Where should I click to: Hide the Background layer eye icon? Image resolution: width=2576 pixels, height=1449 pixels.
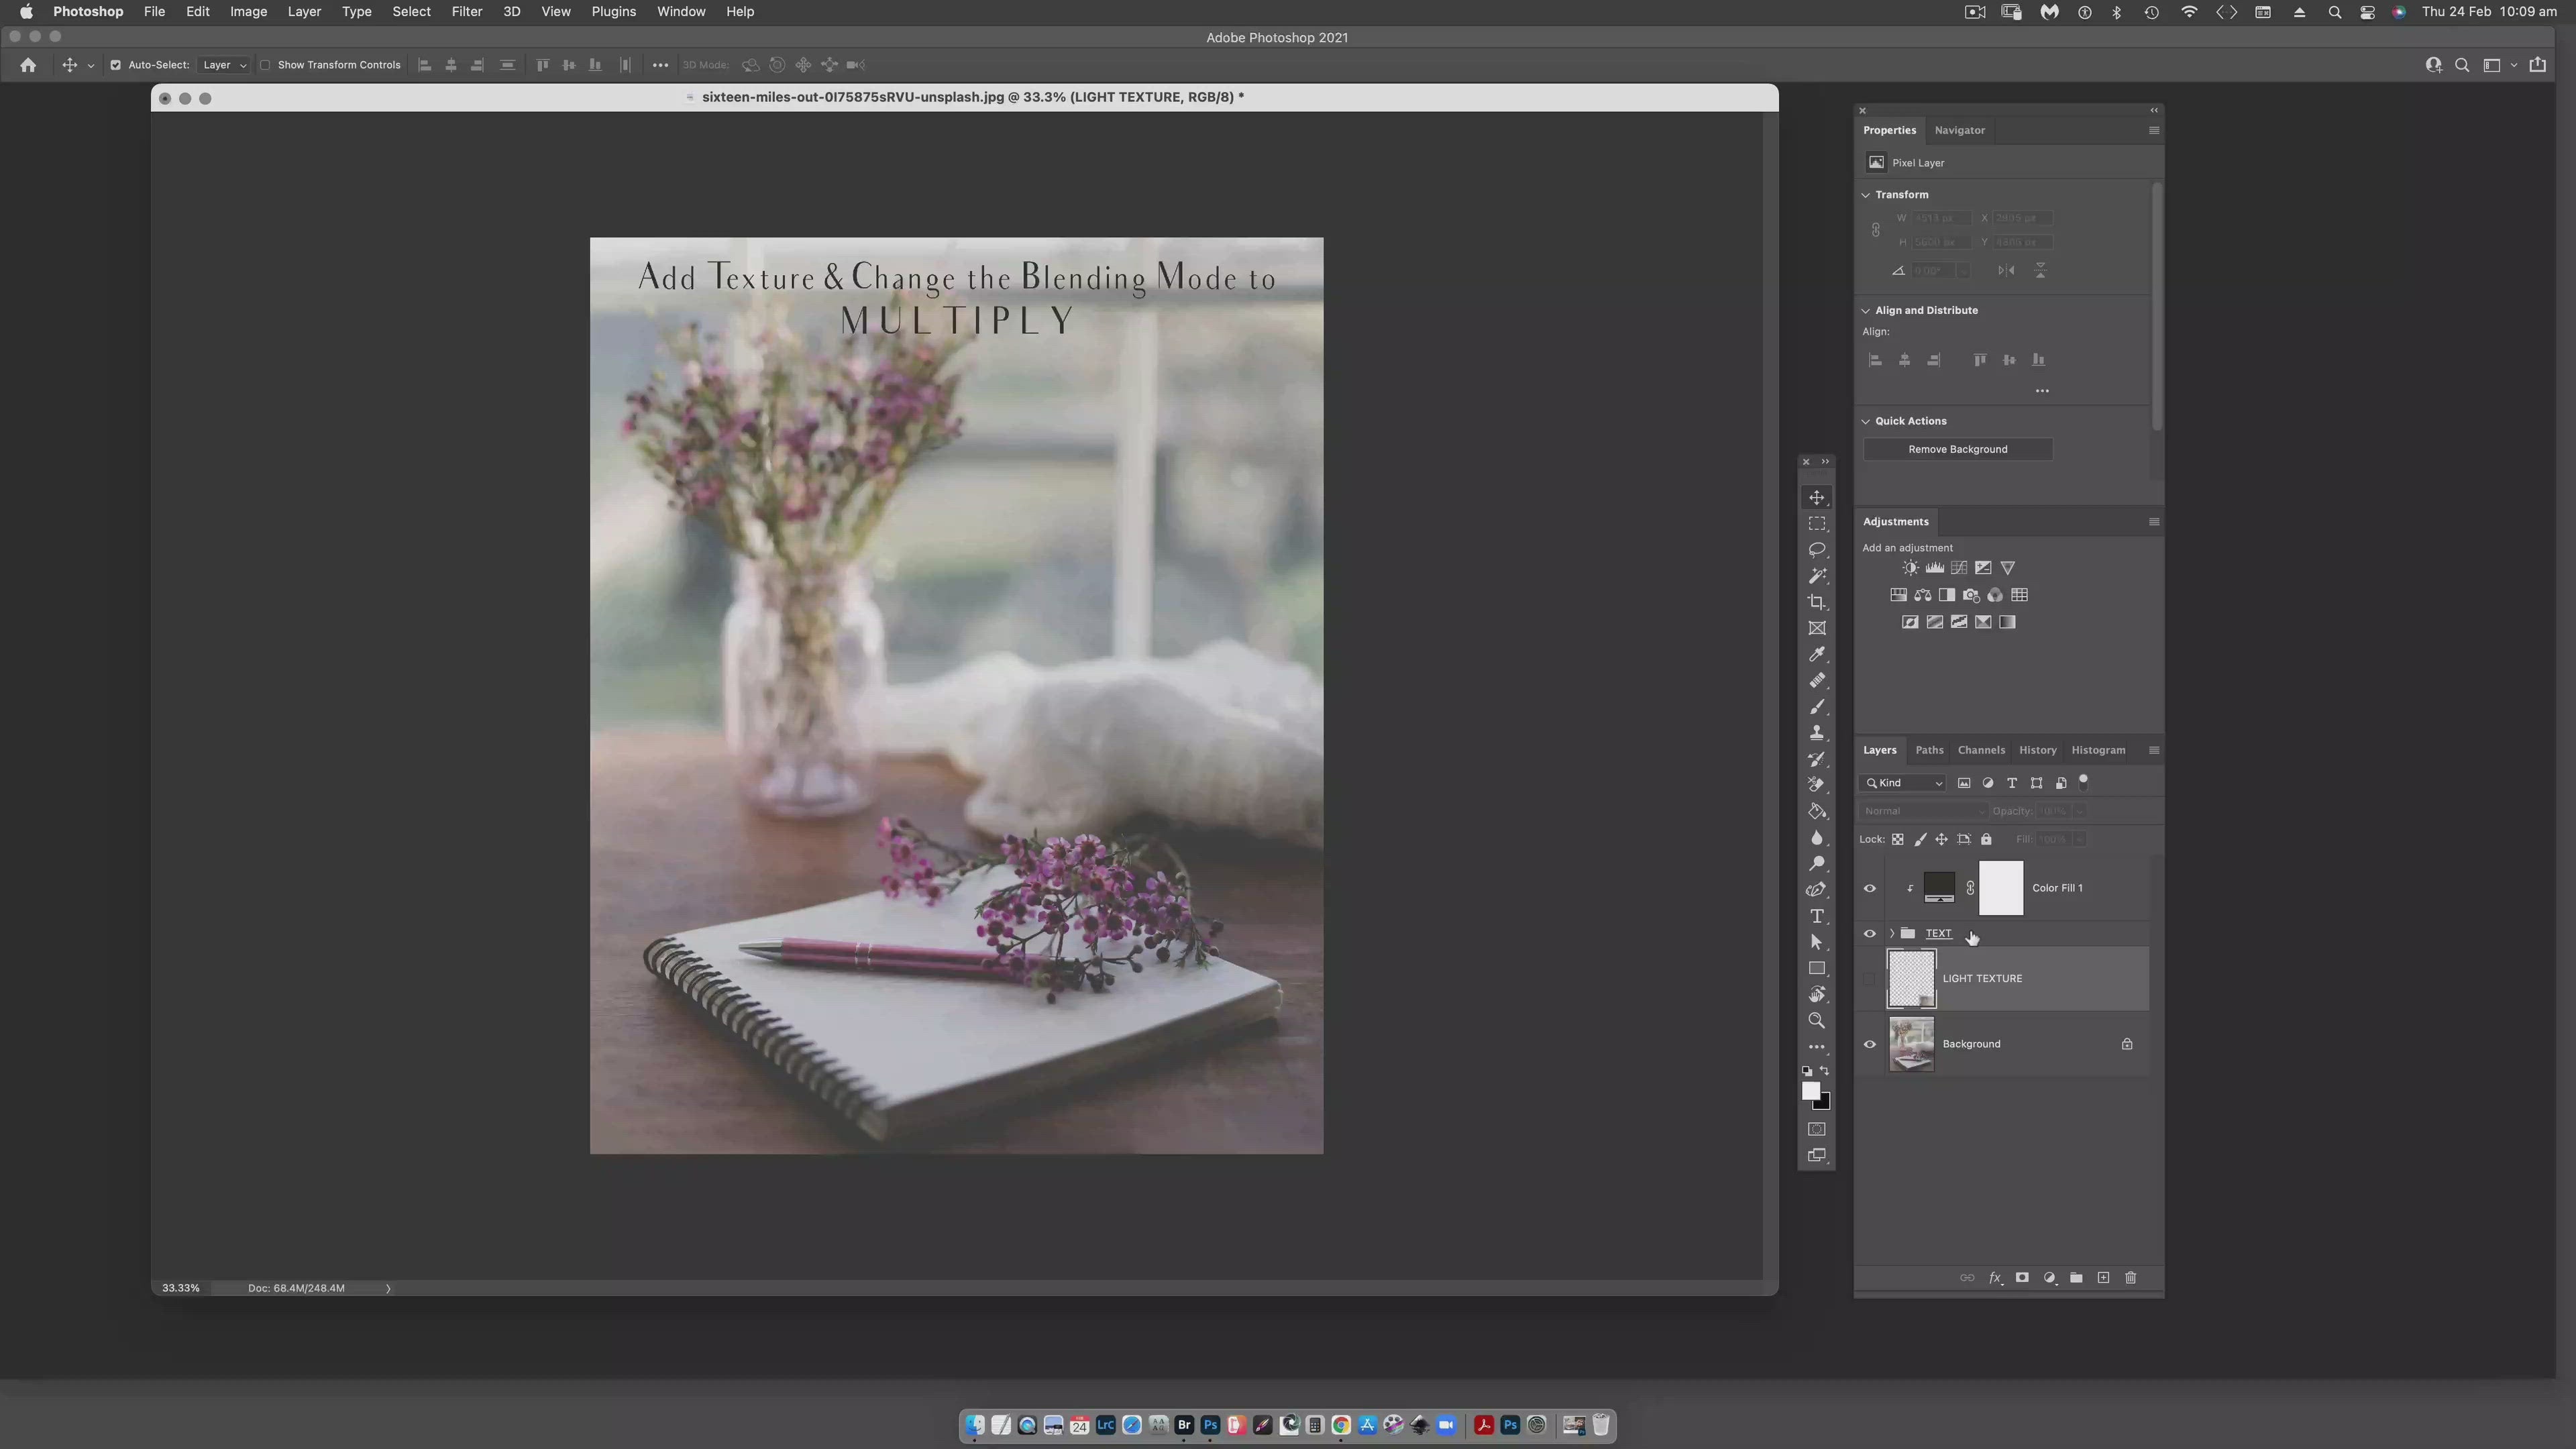click(x=1869, y=1044)
